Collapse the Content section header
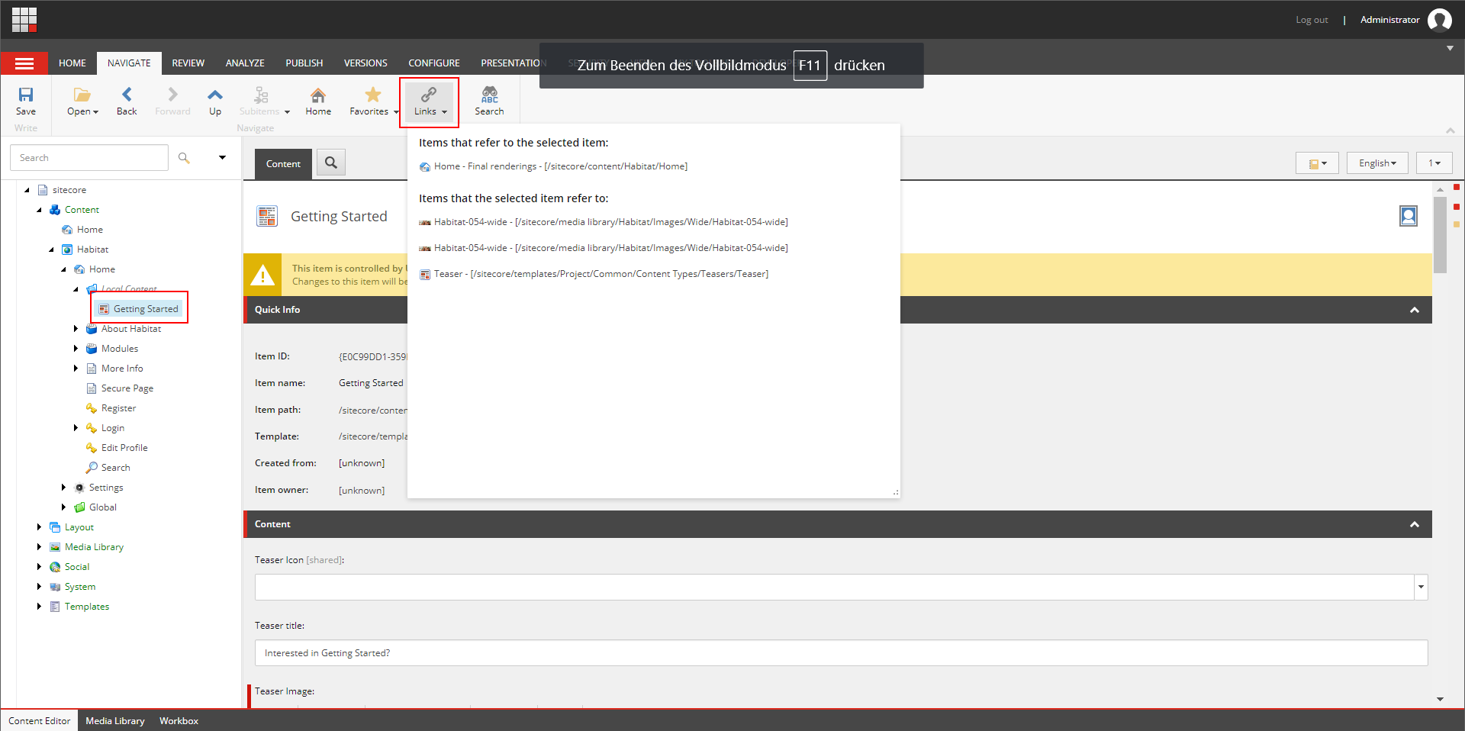This screenshot has width=1465, height=731. click(1415, 524)
